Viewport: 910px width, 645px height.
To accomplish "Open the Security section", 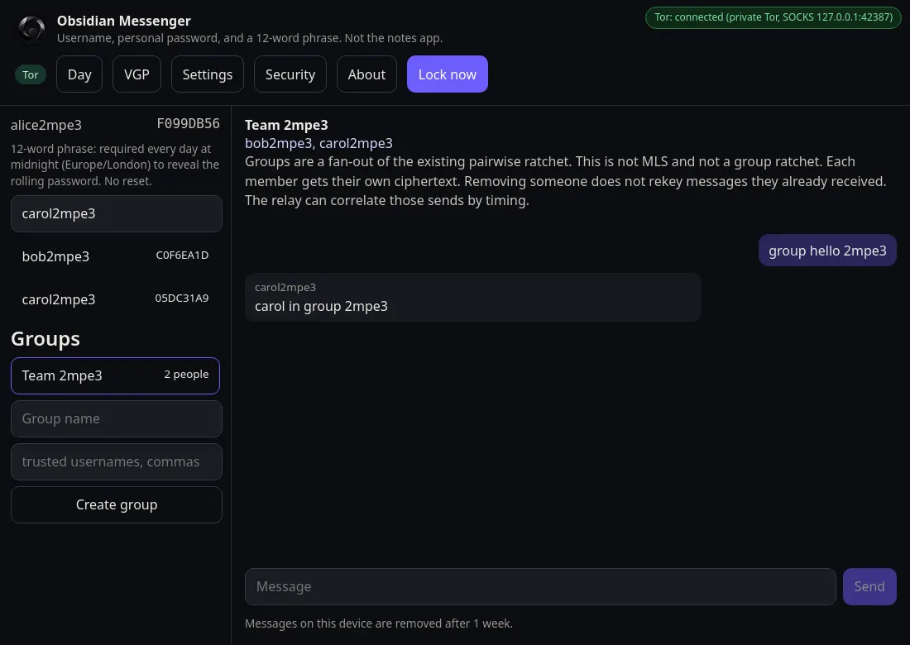I will click(290, 74).
